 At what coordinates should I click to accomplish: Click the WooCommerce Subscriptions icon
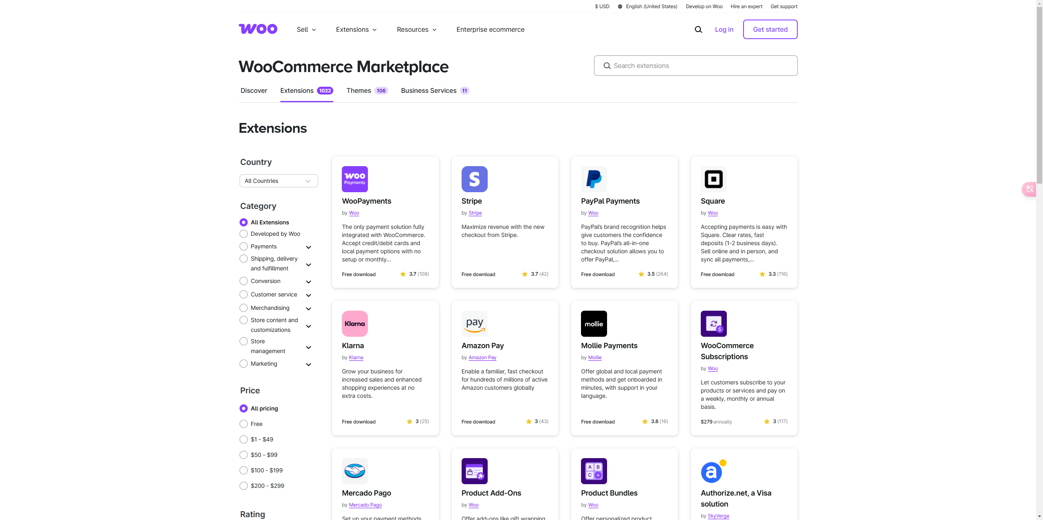(x=713, y=324)
